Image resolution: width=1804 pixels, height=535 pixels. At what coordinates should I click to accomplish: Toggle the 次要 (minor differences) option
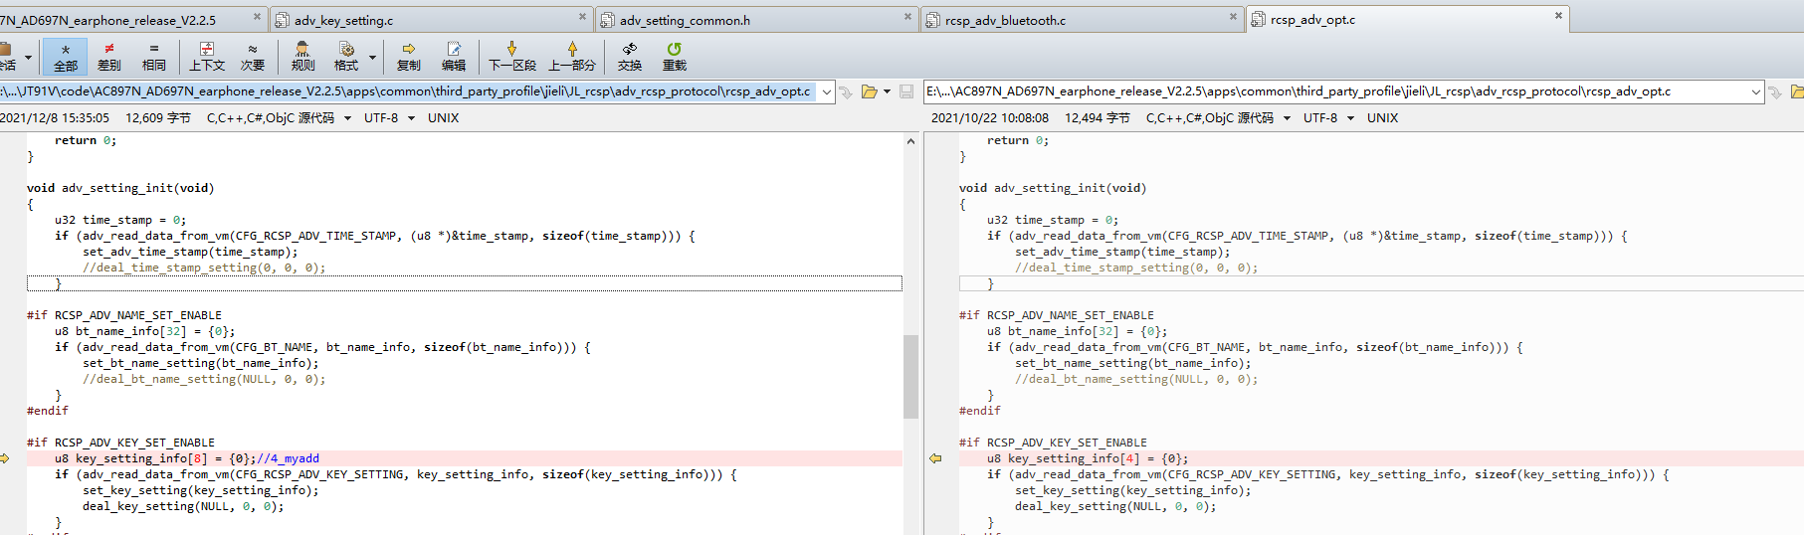[253, 57]
